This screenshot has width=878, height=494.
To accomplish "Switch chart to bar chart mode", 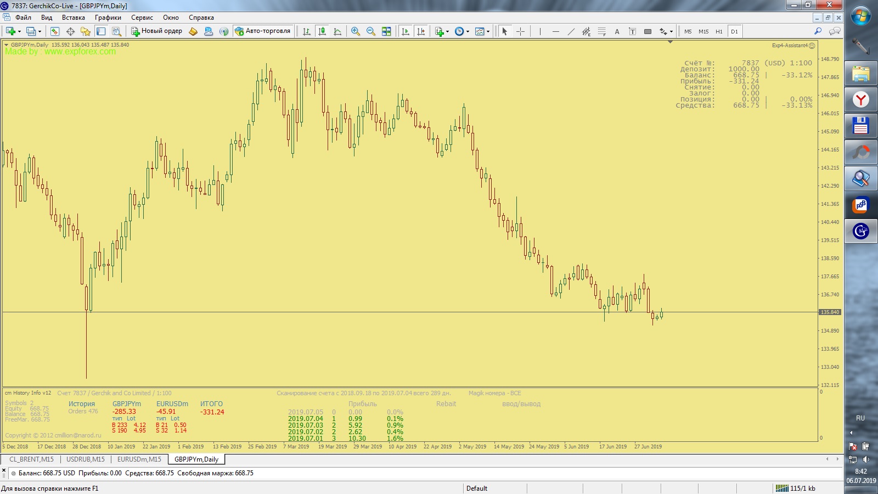I will (x=307, y=31).
